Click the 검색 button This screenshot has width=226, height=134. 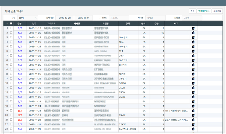click(192, 11)
